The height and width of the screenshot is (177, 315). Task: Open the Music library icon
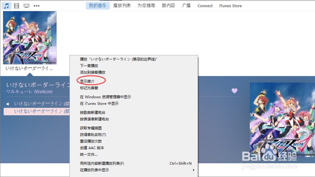pyautogui.click(x=6, y=6)
